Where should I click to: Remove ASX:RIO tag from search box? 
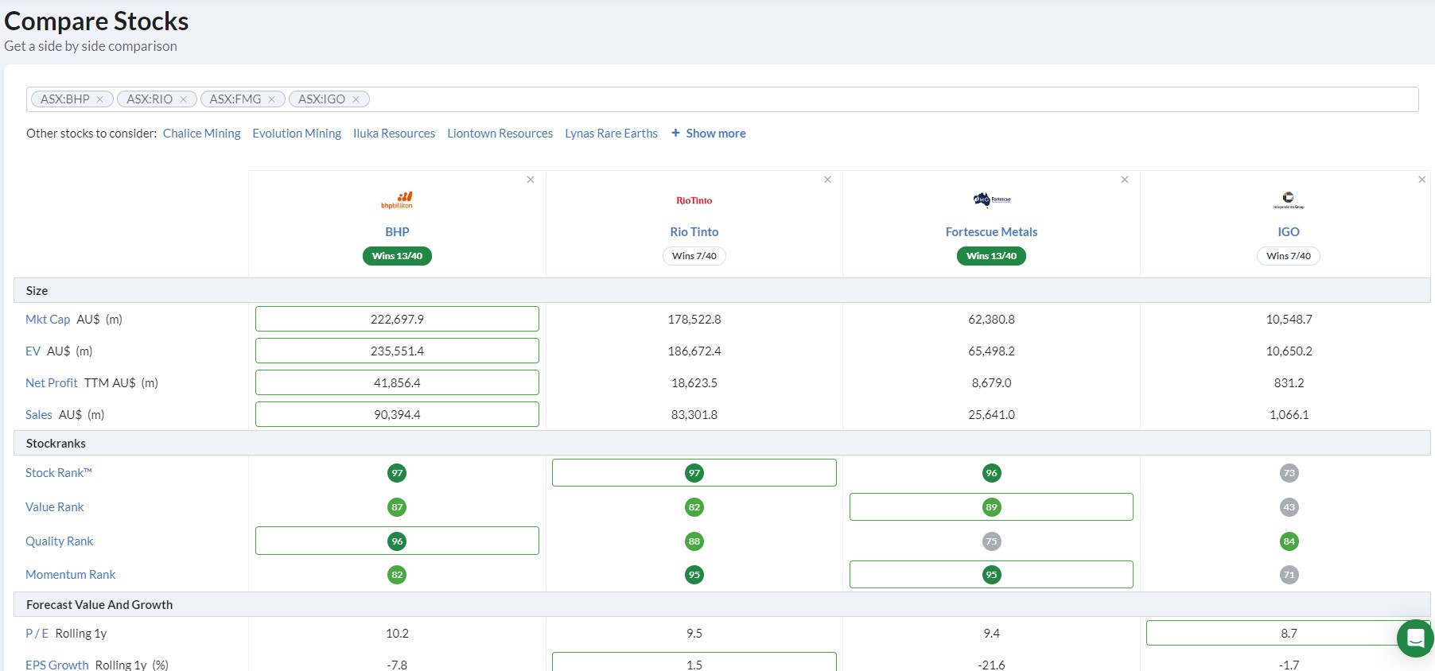[x=184, y=99]
